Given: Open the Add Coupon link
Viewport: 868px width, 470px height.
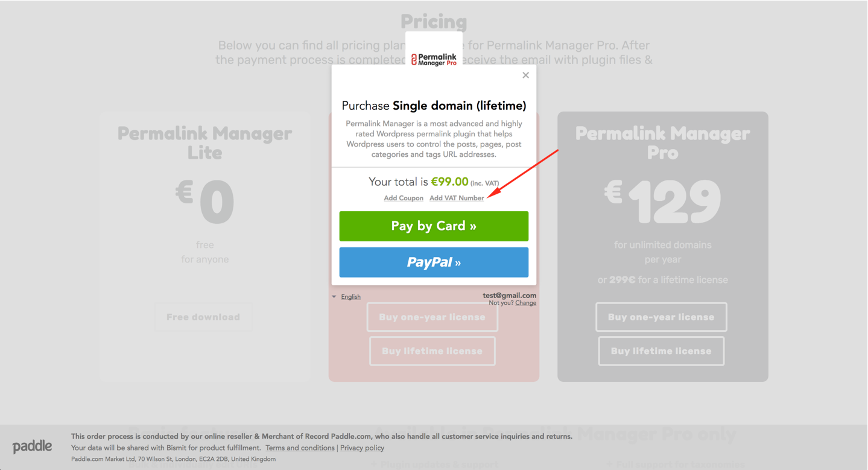Looking at the screenshot, I should click(x=404, y=198).
